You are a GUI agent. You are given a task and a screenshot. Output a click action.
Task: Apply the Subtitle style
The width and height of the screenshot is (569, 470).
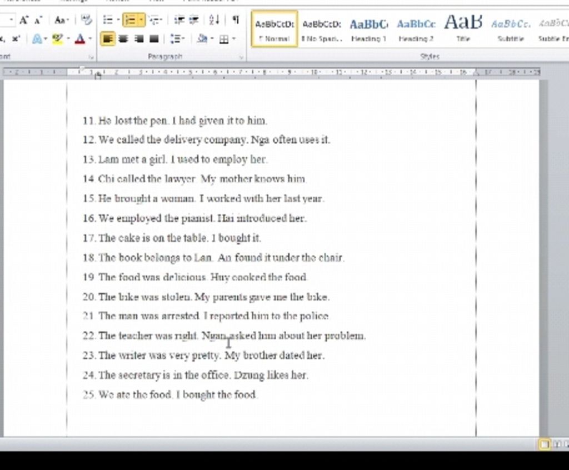(x=511, y=29)
